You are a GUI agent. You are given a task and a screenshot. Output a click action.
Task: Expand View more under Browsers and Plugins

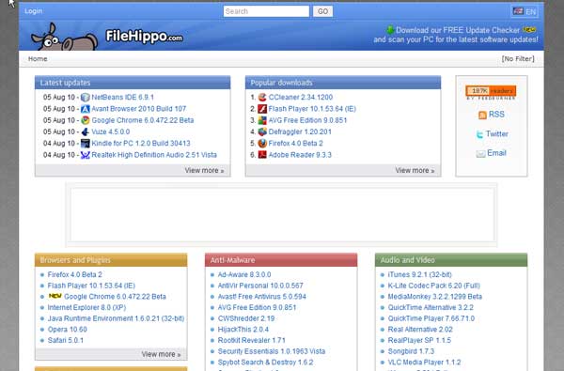161,354
